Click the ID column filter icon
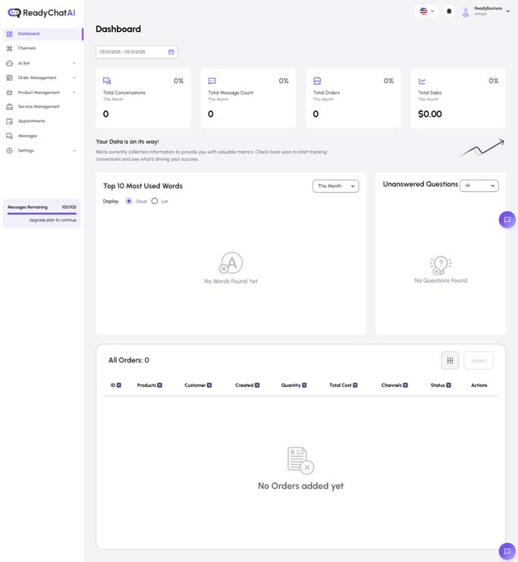Viewport: 518px width, 562px height. pyautogui.click(x=119, y=385)
